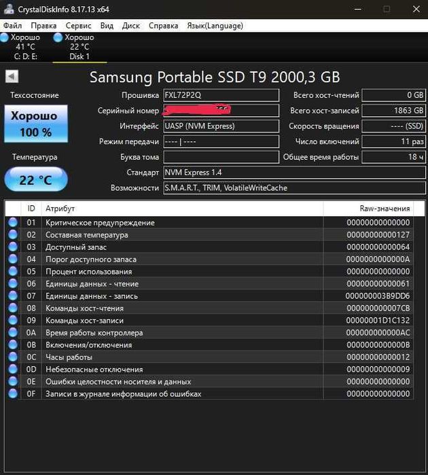Open the Диск menu
The width and height of the screenshot is (428, 475).
pyautogui.click(x=131, y=26)
